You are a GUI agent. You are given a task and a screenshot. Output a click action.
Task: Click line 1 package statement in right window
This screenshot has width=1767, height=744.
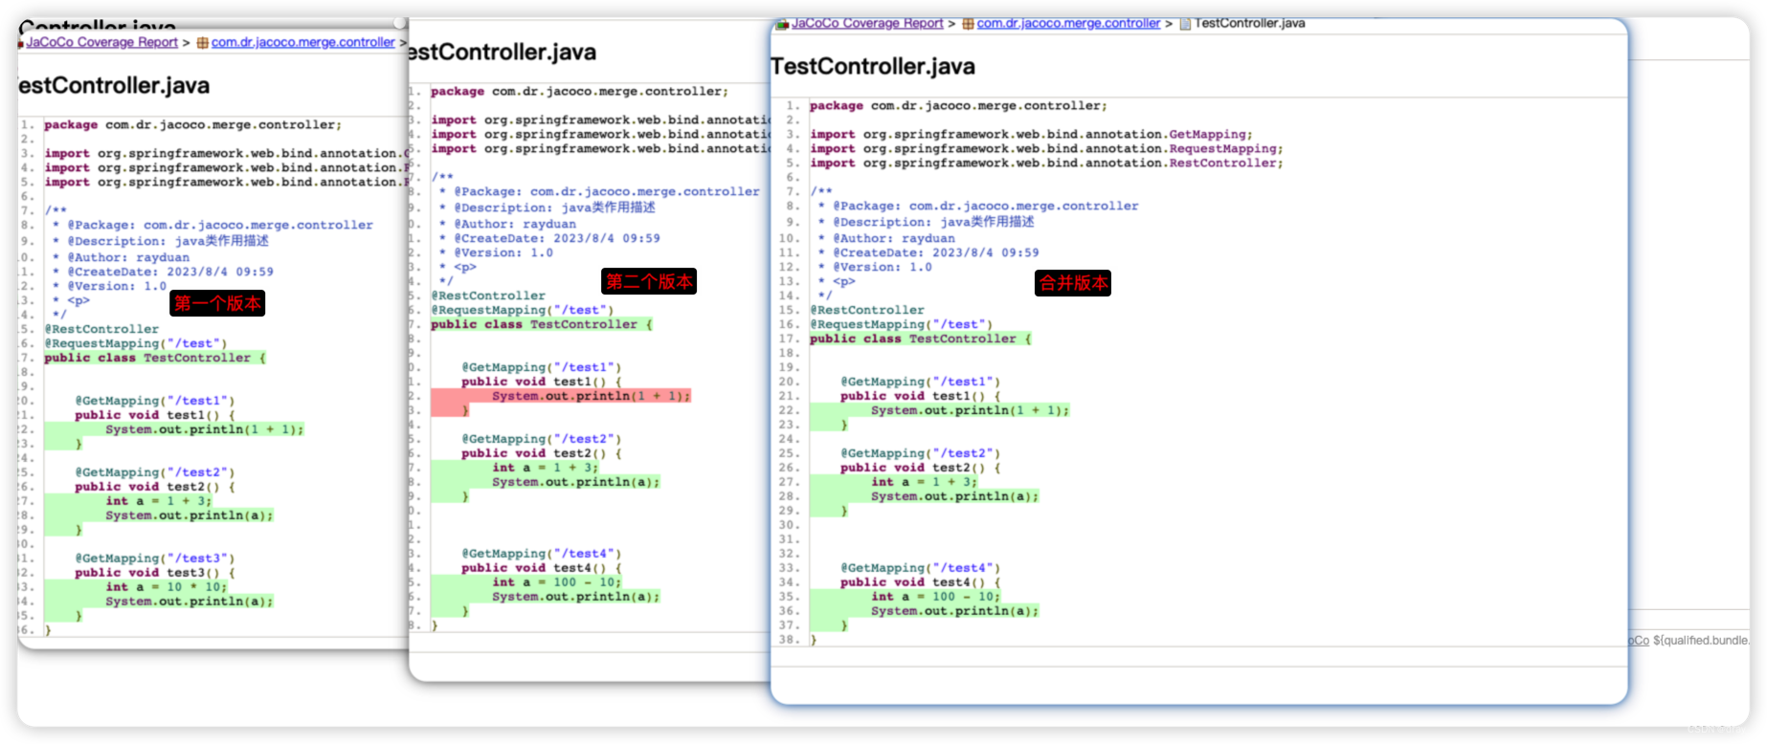tap(958, 106)
